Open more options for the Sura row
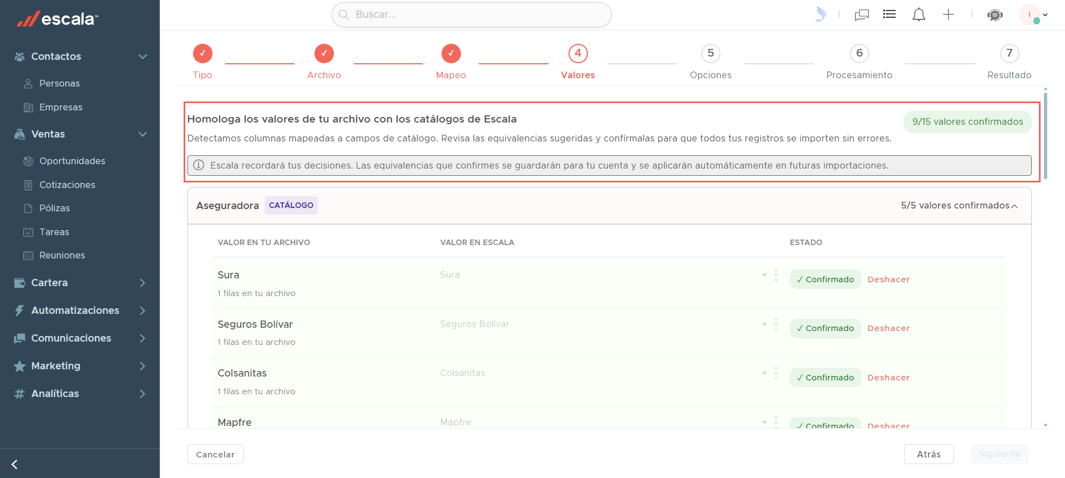Image resolution: width=1065 pixels, height=478 pixels. click(x=776, y=275)
